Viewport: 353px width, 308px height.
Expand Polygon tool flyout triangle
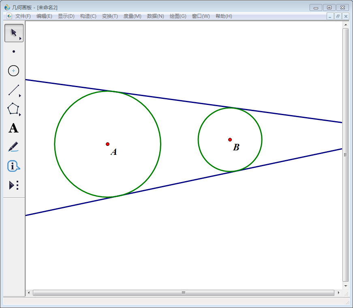[x=20, y=115]
